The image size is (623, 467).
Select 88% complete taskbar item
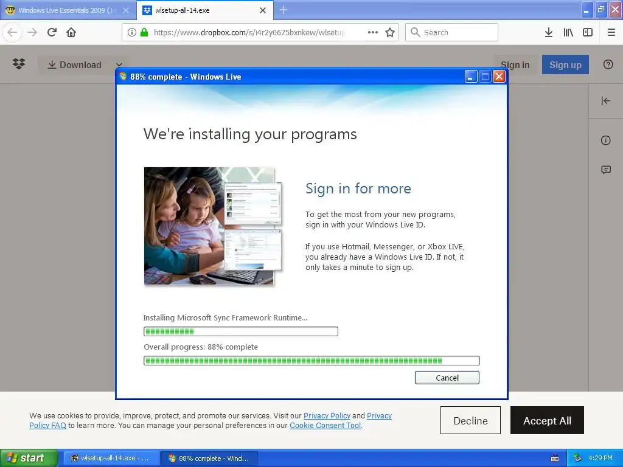point(209,458)
